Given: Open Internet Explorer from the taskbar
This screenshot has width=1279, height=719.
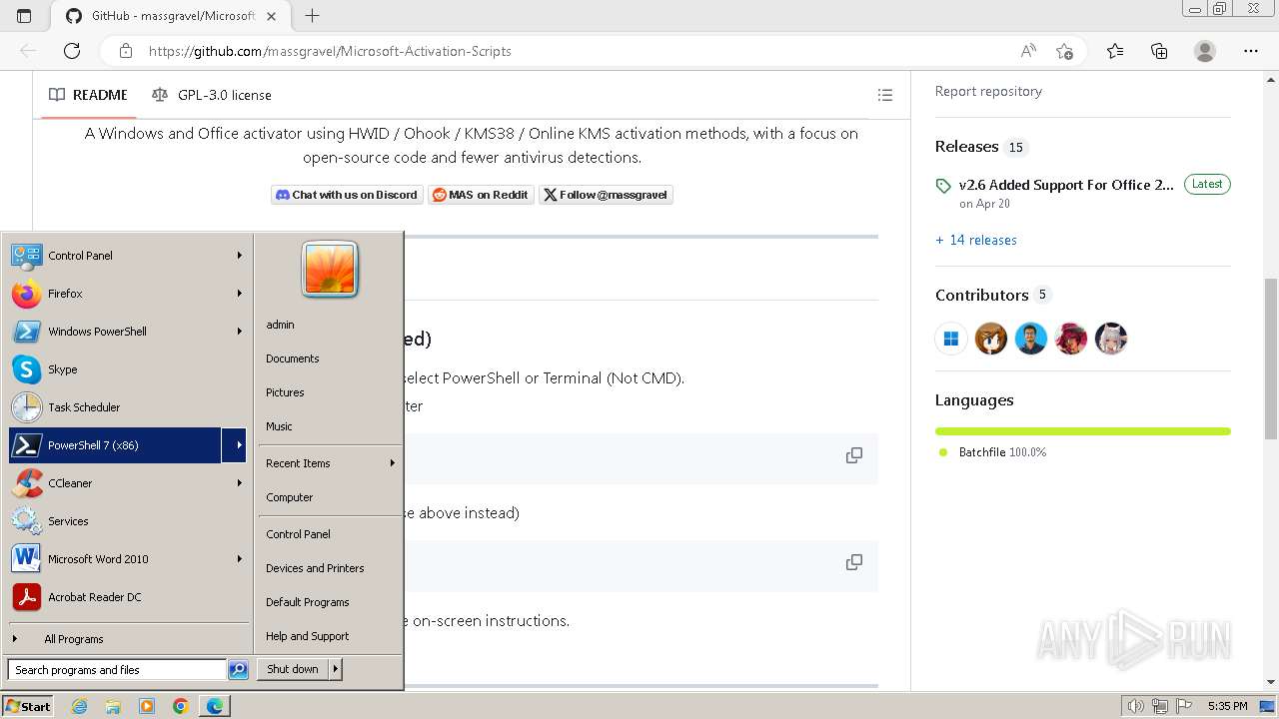Looking at the screenshot, I should tap(80, 706).
